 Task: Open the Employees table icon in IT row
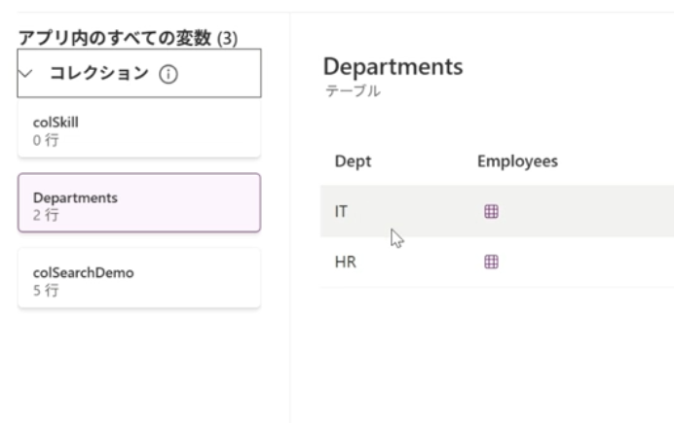pyautogui.click(x=491, y=211)
